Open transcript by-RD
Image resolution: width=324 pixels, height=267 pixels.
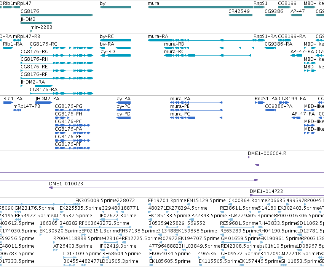pos(108,52)
